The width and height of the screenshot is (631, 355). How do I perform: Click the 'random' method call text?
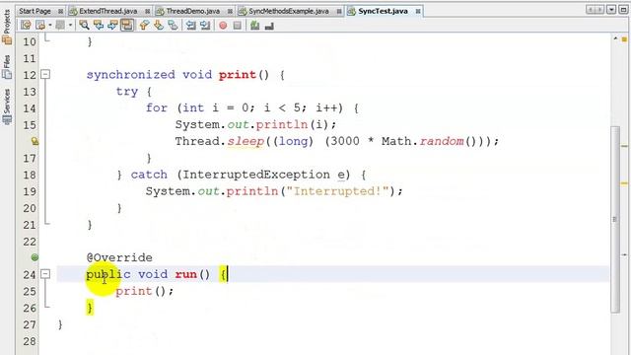(442, 141)
